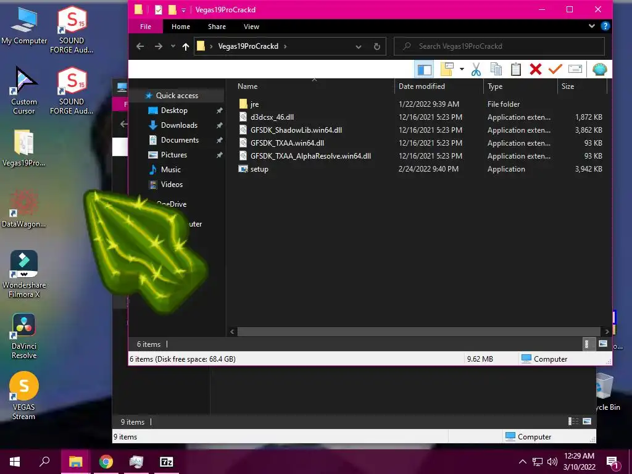Select GFSDK_TXAA_AlphaResolve.win64.dll file
632x474 pixels.
click(x=310, y=156)
